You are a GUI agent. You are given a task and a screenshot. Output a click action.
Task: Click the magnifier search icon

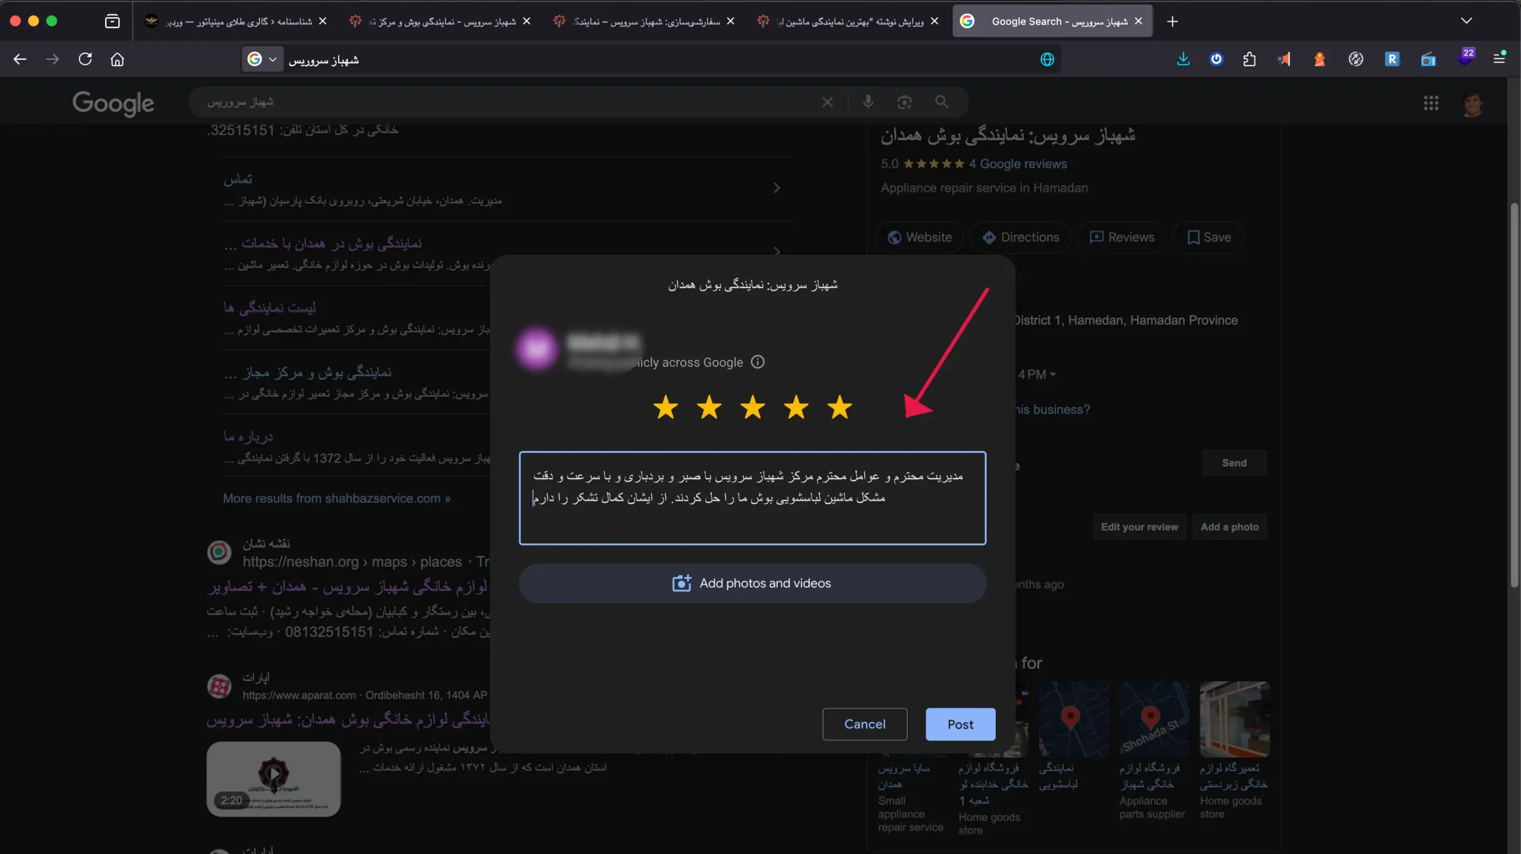click(x=941, y=102)
